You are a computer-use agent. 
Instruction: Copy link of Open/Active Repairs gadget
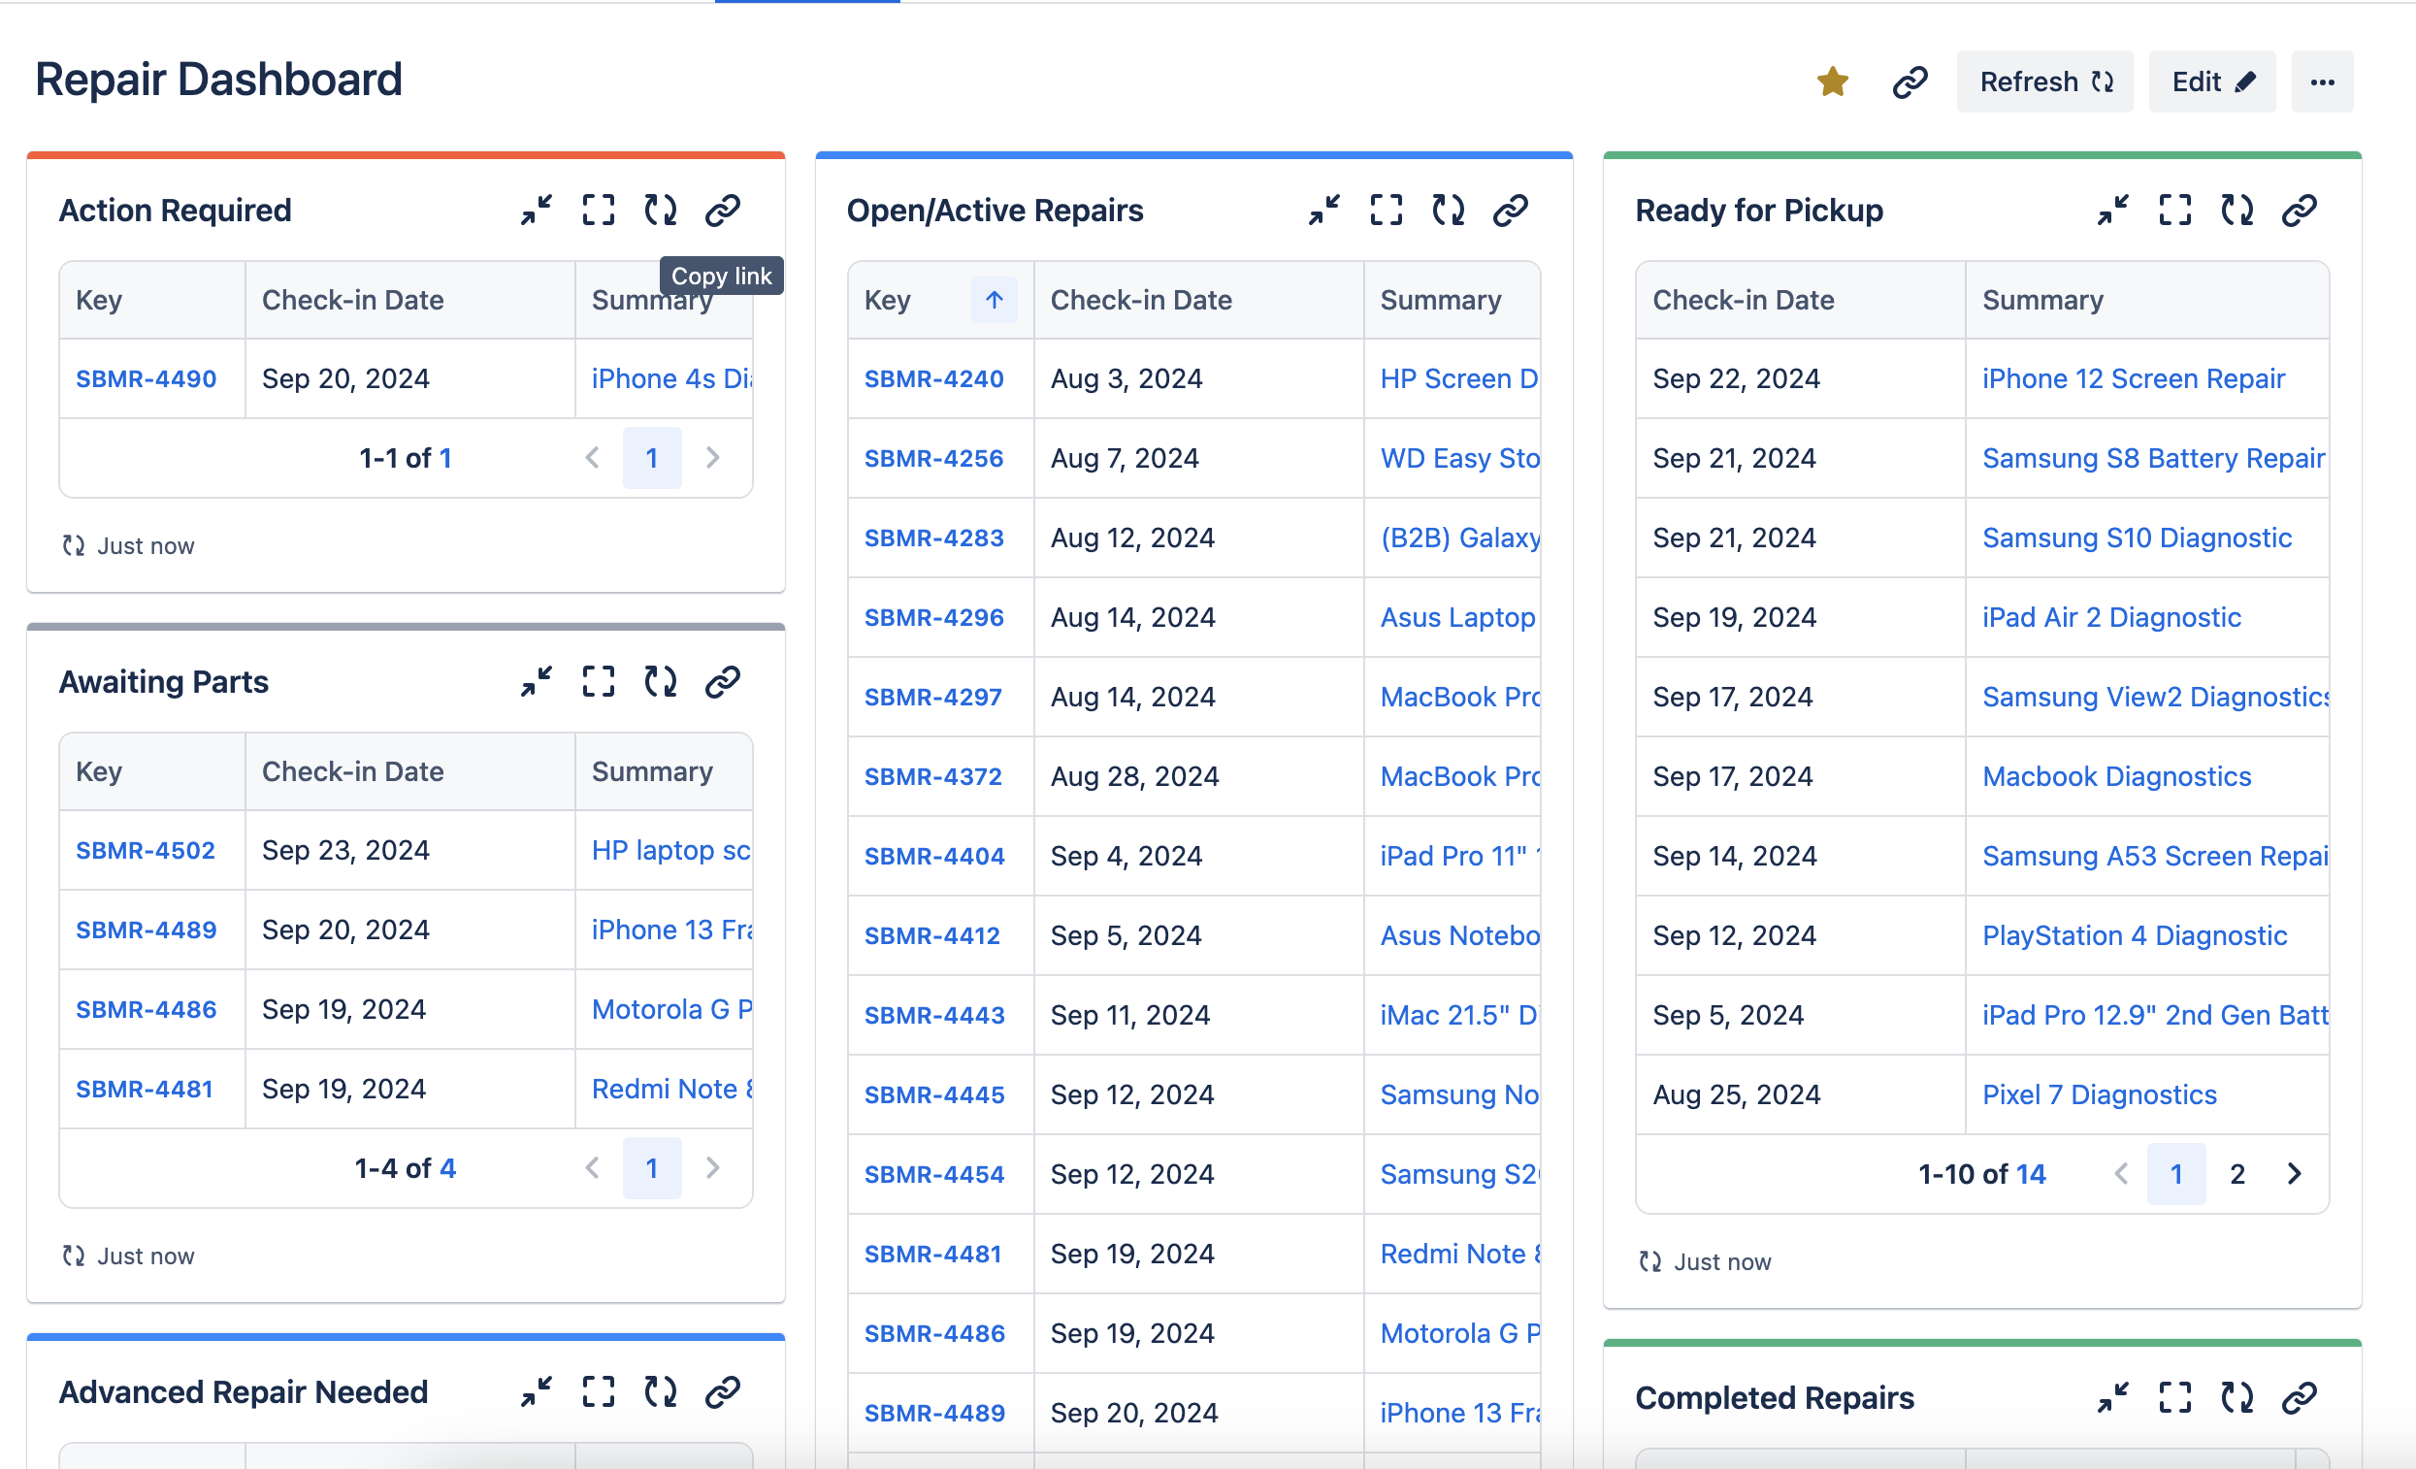[1510, 210]
